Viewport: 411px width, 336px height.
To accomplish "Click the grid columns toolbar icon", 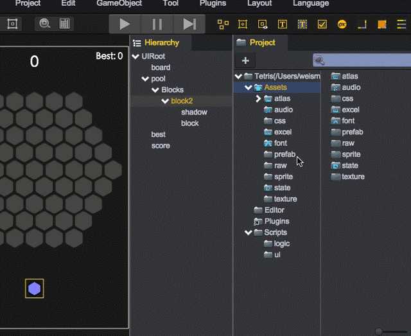I will [64, 24].
